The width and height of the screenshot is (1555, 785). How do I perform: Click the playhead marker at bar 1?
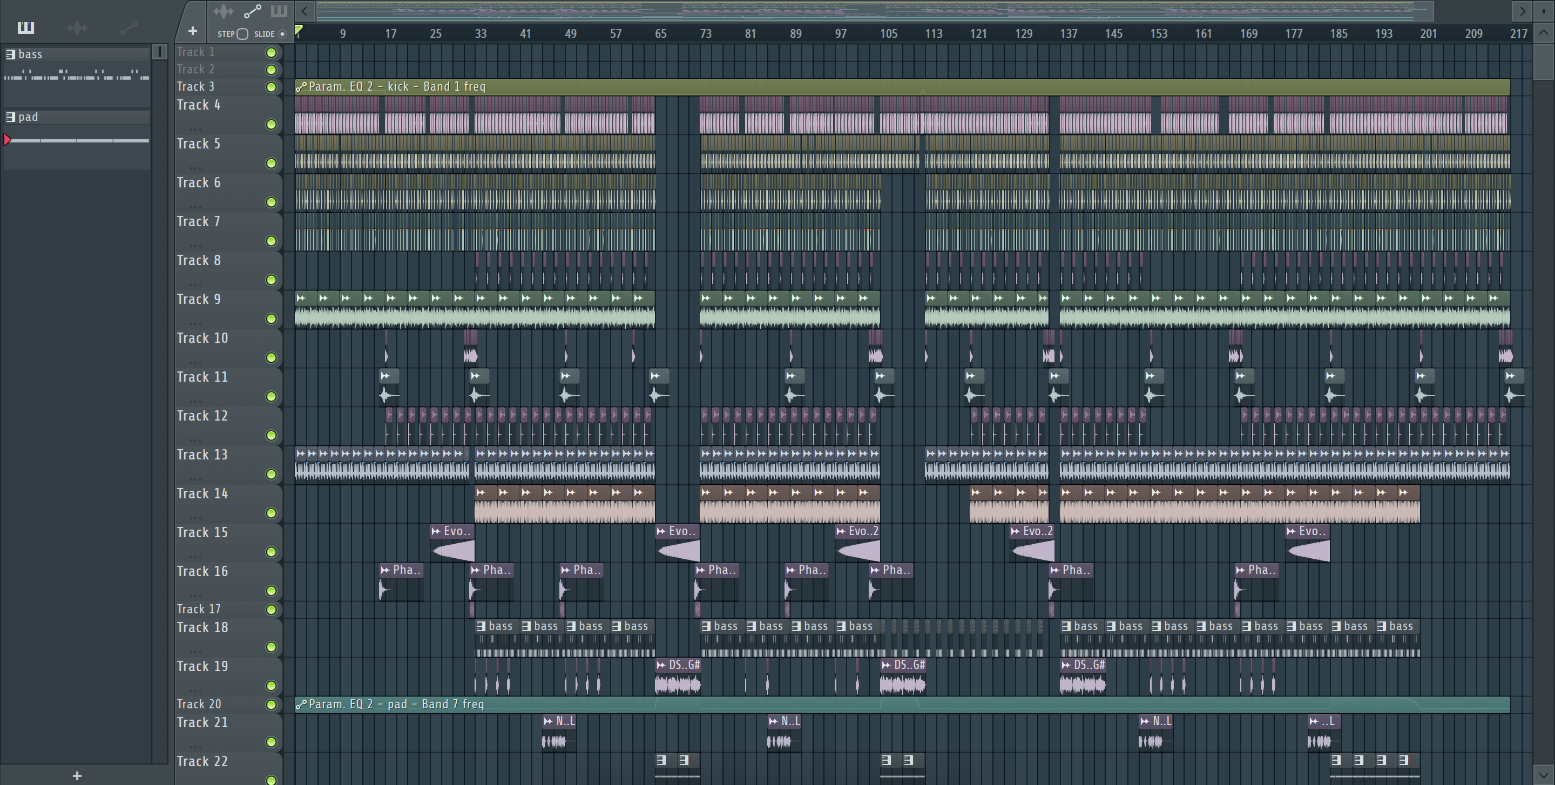pos(299,29)
